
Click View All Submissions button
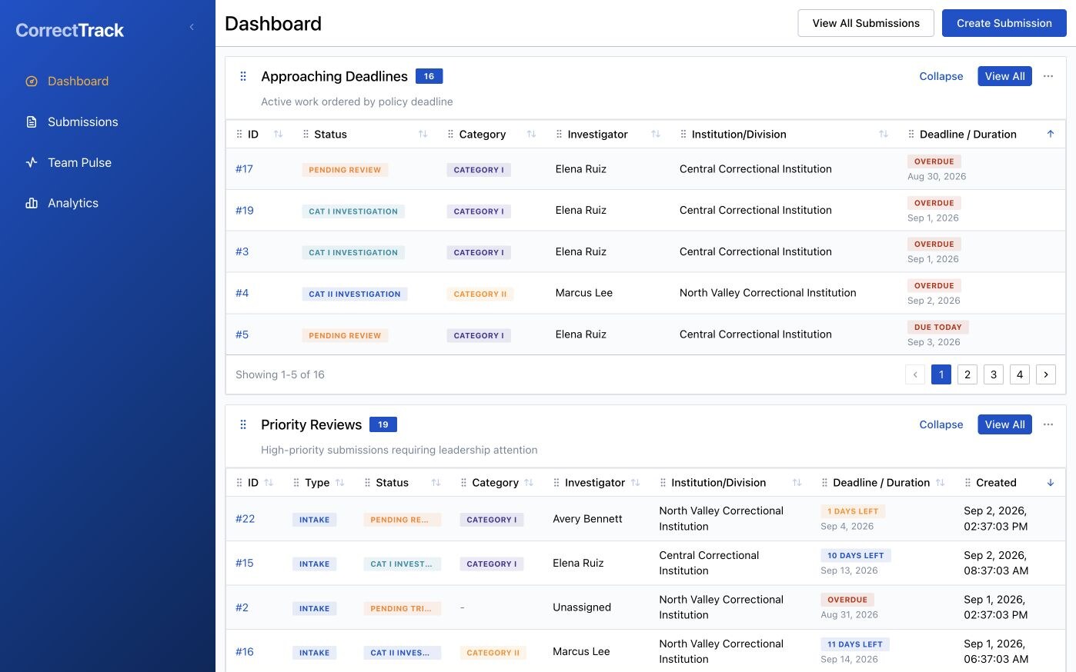tap(866, 23)
